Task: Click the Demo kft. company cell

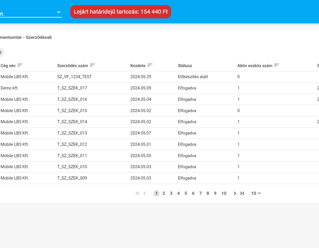Action: coord(9,88)
